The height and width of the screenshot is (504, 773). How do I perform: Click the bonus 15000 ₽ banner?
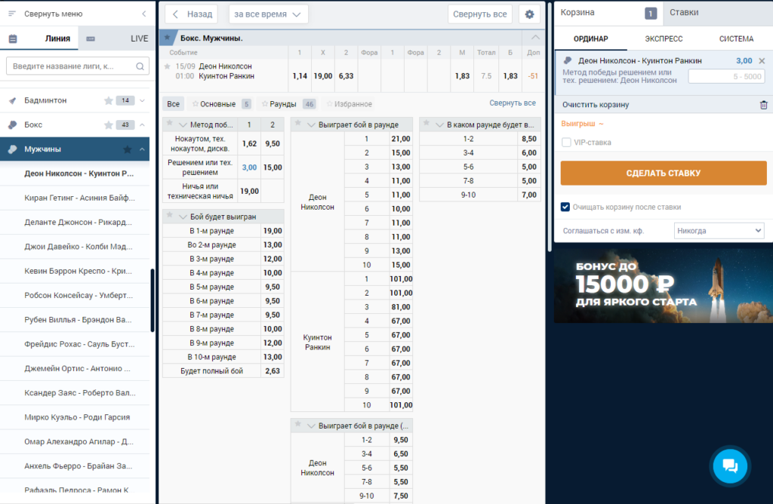pyautogui.click(x=663, y=285)
